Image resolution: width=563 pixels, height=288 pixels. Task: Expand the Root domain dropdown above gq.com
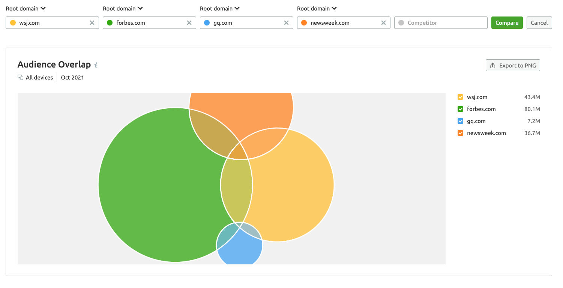[x=220, y=9]
